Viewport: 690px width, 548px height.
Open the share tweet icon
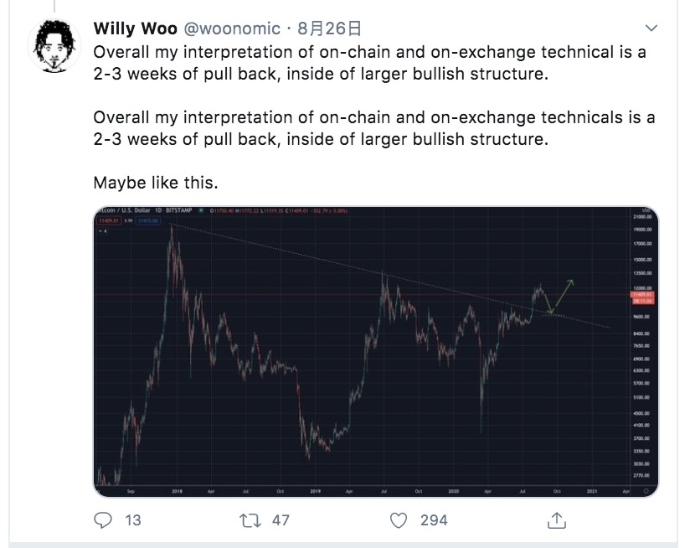[555, 520]
